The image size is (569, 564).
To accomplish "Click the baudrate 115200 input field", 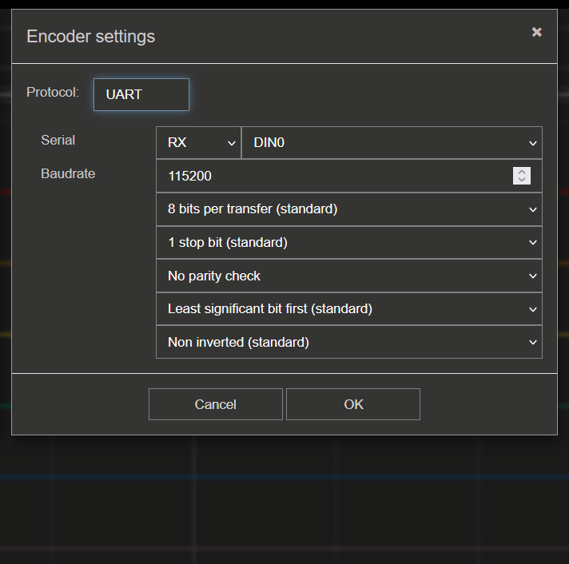I will click(349, 176).
